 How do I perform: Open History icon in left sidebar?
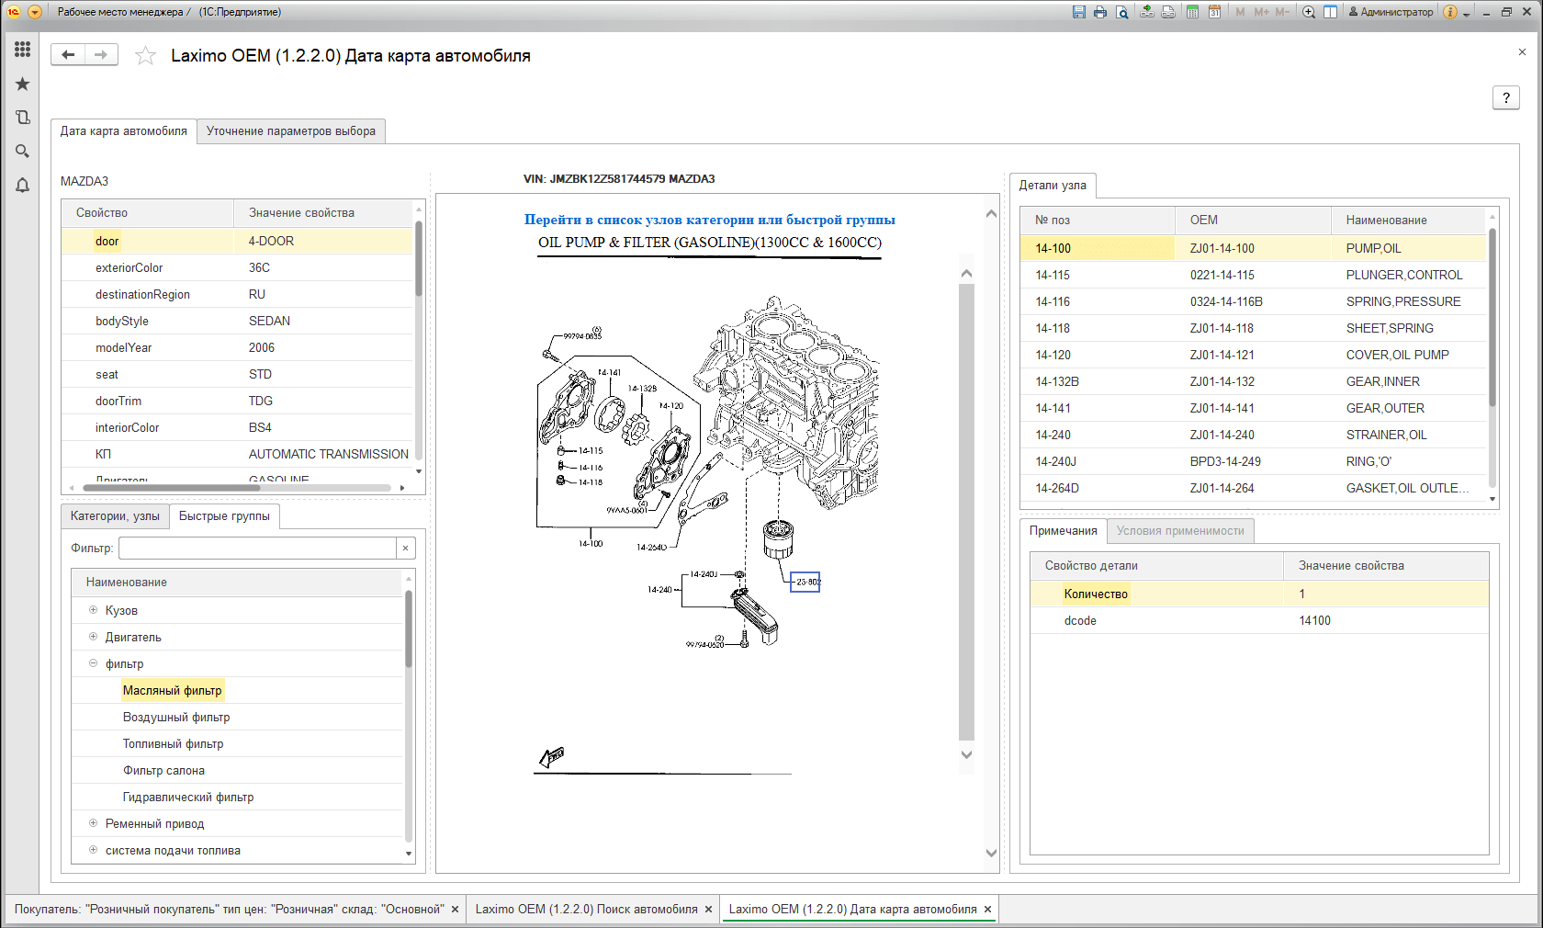point(22,118)
